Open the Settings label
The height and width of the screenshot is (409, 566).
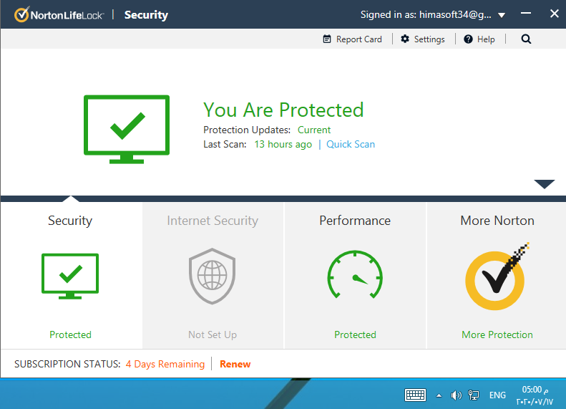(429, 39)
